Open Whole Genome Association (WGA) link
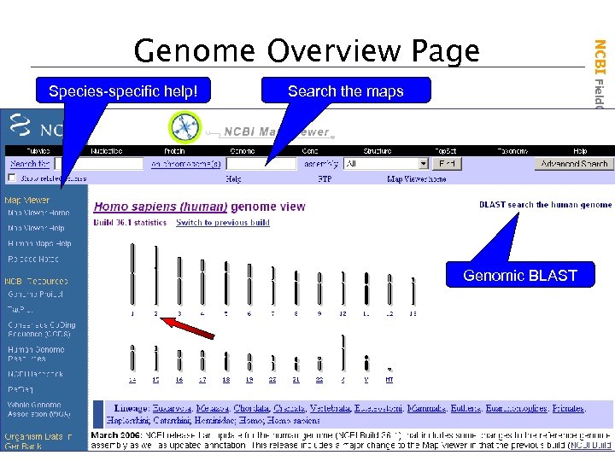 [39, 409]
